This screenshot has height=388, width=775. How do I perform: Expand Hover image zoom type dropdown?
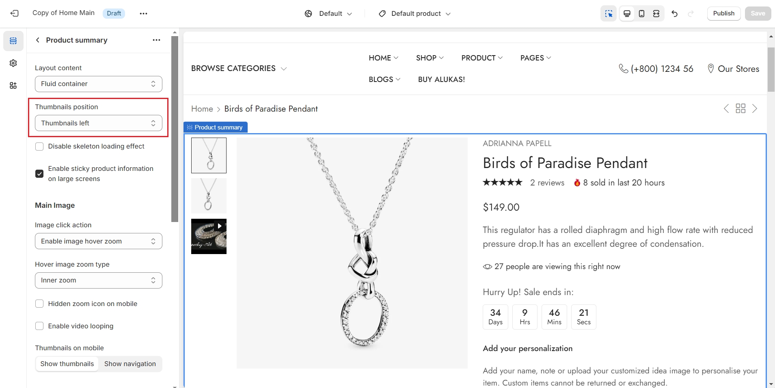(99, 280)
